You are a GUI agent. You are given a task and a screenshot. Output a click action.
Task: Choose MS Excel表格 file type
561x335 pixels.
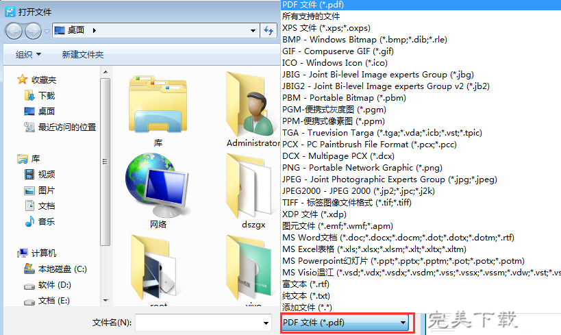[421, 249]
